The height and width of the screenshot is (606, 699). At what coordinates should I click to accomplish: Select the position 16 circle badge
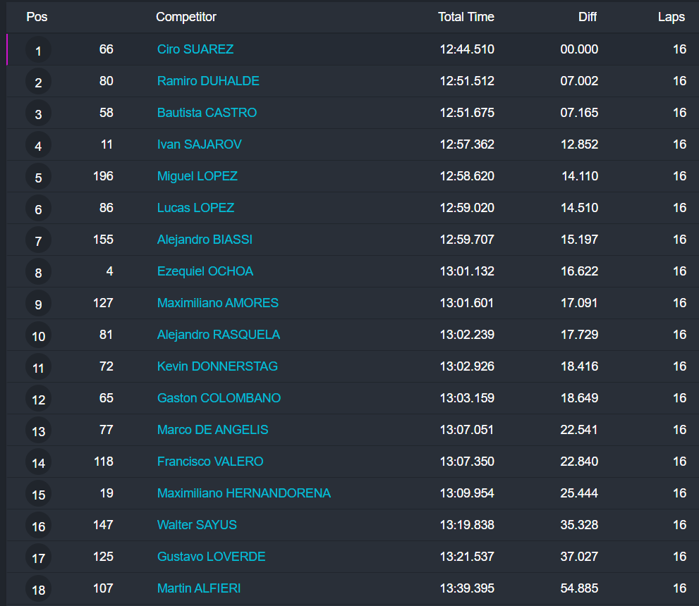pos(38,526)
